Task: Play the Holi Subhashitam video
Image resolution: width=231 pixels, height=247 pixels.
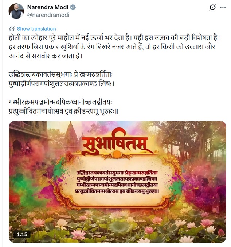Action: 117,182
